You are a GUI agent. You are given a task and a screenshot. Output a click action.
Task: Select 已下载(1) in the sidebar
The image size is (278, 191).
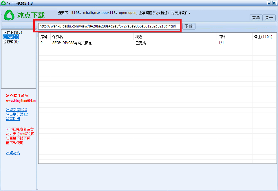coord(11,37)
